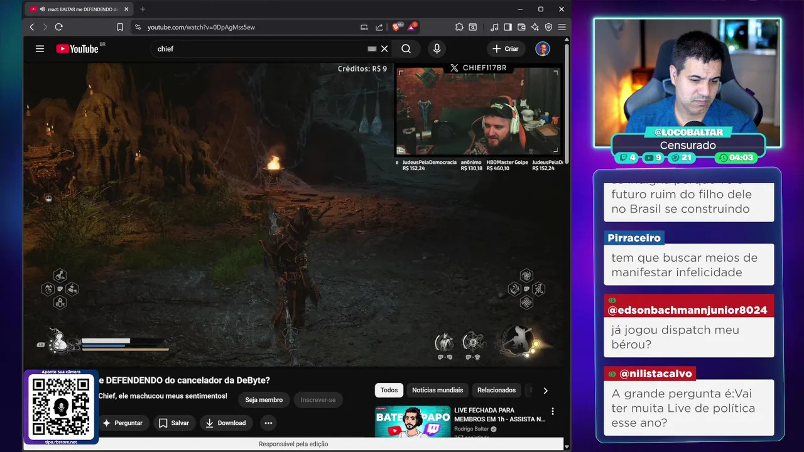The width and height of the screenshot is (804, 452).
Task: Go back in browser history
Action: [32, 27]
